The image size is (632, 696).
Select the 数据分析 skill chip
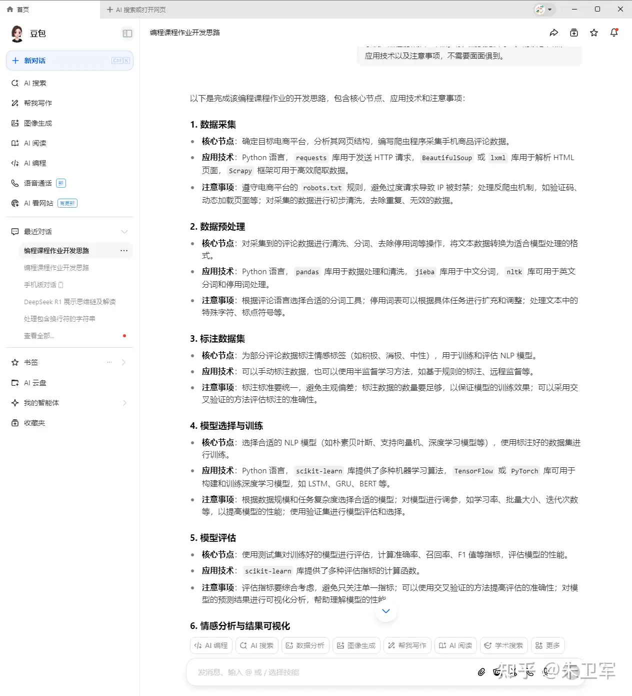(x=305, y=645)
